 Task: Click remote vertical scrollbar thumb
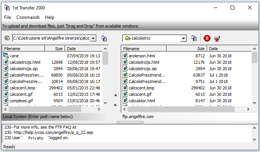[x=255, y=57]
